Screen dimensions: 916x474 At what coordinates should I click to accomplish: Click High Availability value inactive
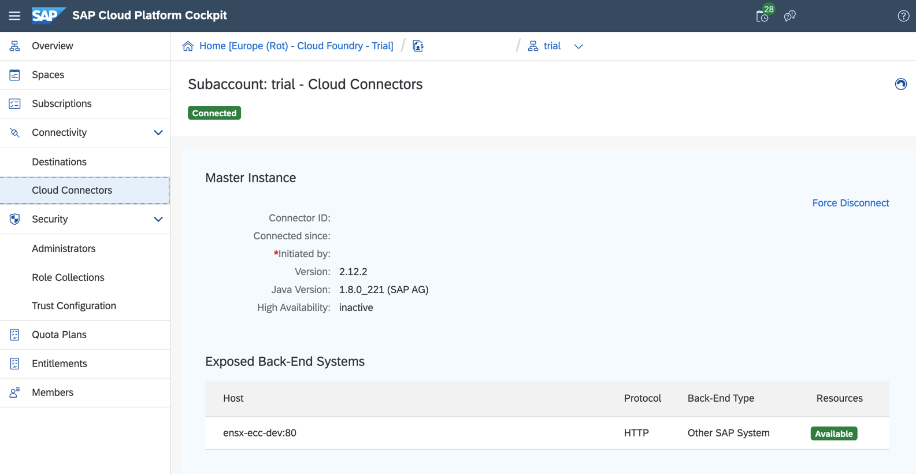point(356,308)
